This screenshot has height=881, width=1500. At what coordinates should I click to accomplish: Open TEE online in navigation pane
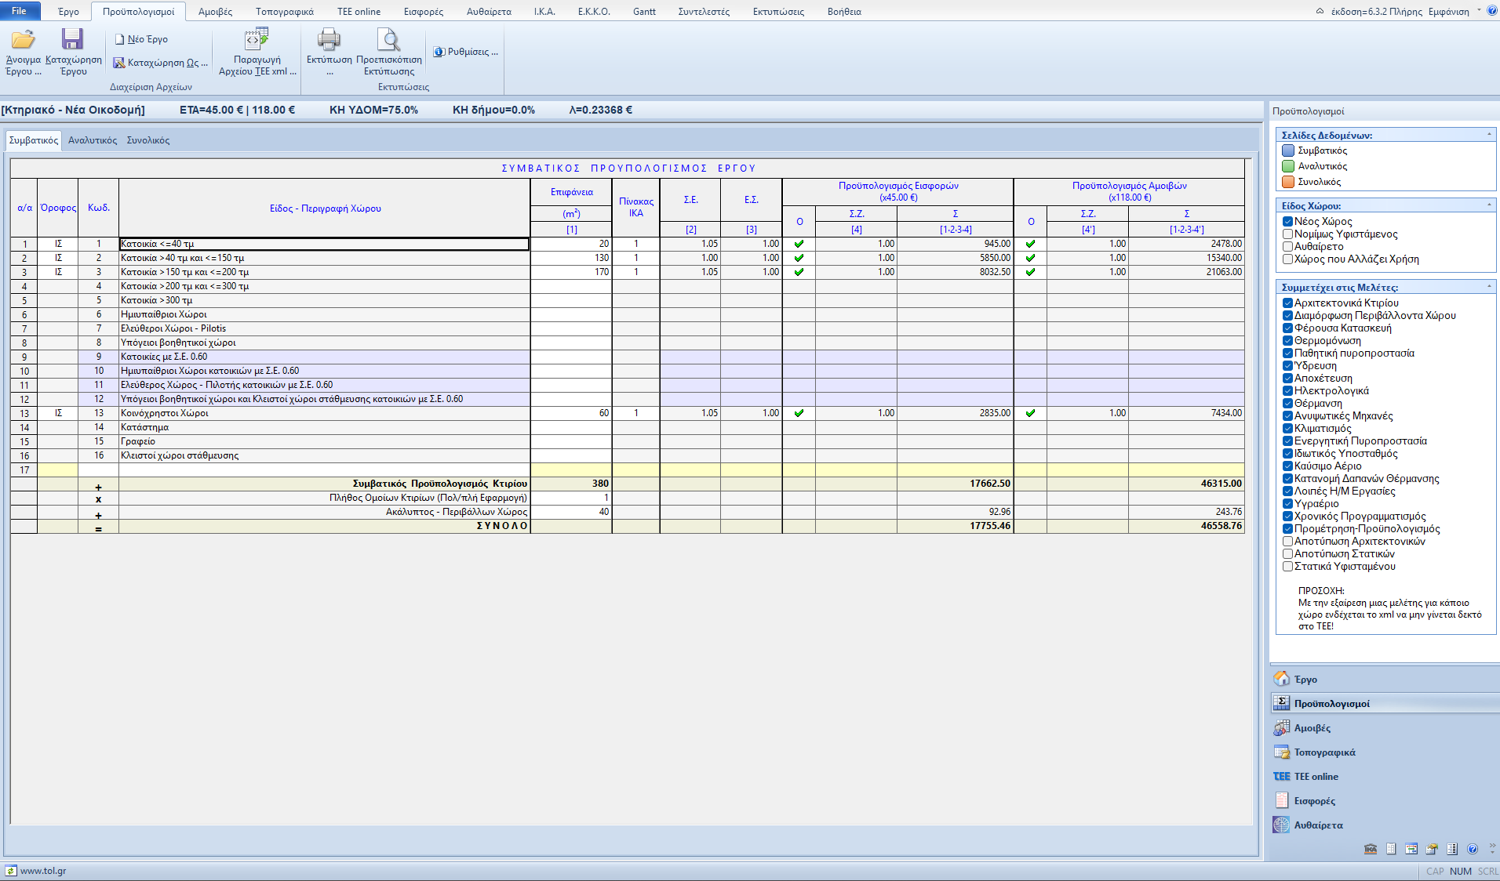1316,777
